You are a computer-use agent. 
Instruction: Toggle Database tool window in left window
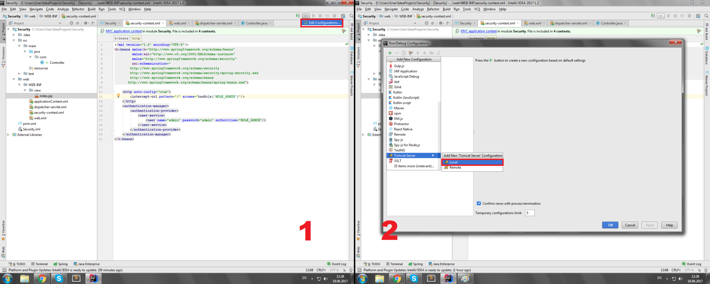(352, 55)
